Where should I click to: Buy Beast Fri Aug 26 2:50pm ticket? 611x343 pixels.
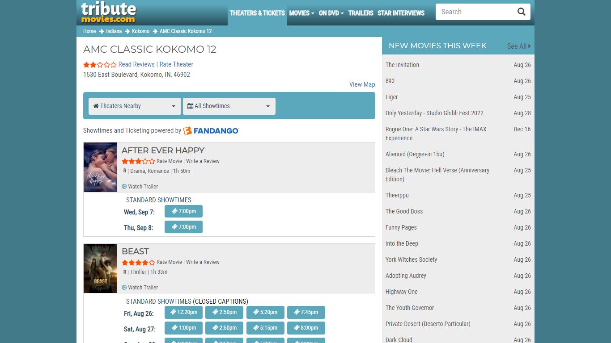(x=224, y=312)
